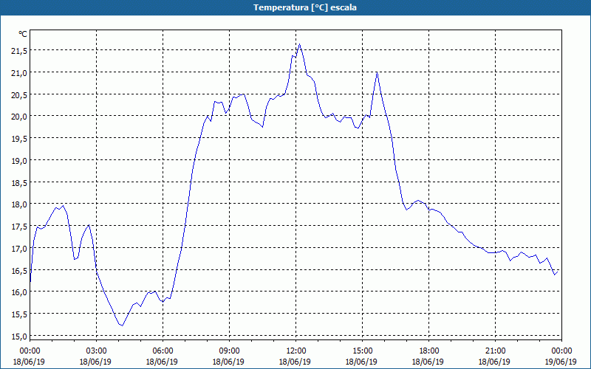Pick the 19,0 label on the vertical axis
Image resolution: width=591 pixels, height=369 pixels.
click(x=18, y=160)
